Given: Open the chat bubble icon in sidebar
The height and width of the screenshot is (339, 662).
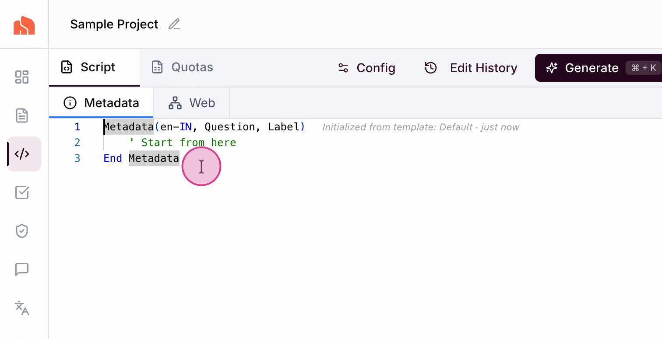Looking at the screenshot, I should coord(22,269).
